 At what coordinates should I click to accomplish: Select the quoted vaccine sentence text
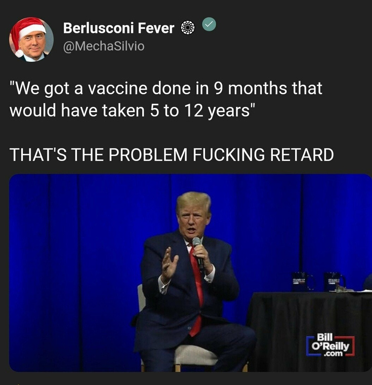coord(166,99)
